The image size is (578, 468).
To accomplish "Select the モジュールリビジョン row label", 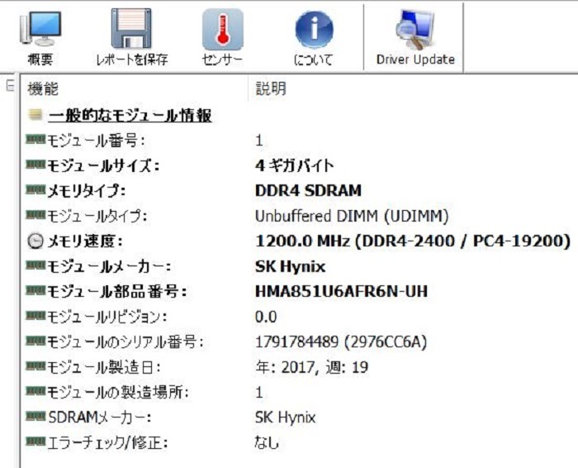I will click(107, 317).
